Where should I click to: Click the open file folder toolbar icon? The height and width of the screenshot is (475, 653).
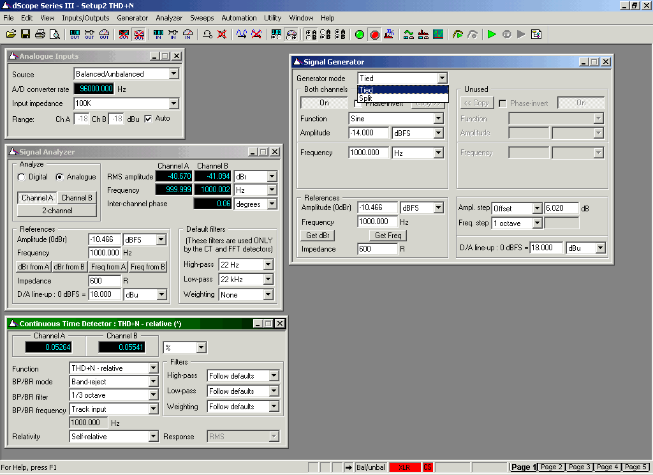(x=11, y=34)
